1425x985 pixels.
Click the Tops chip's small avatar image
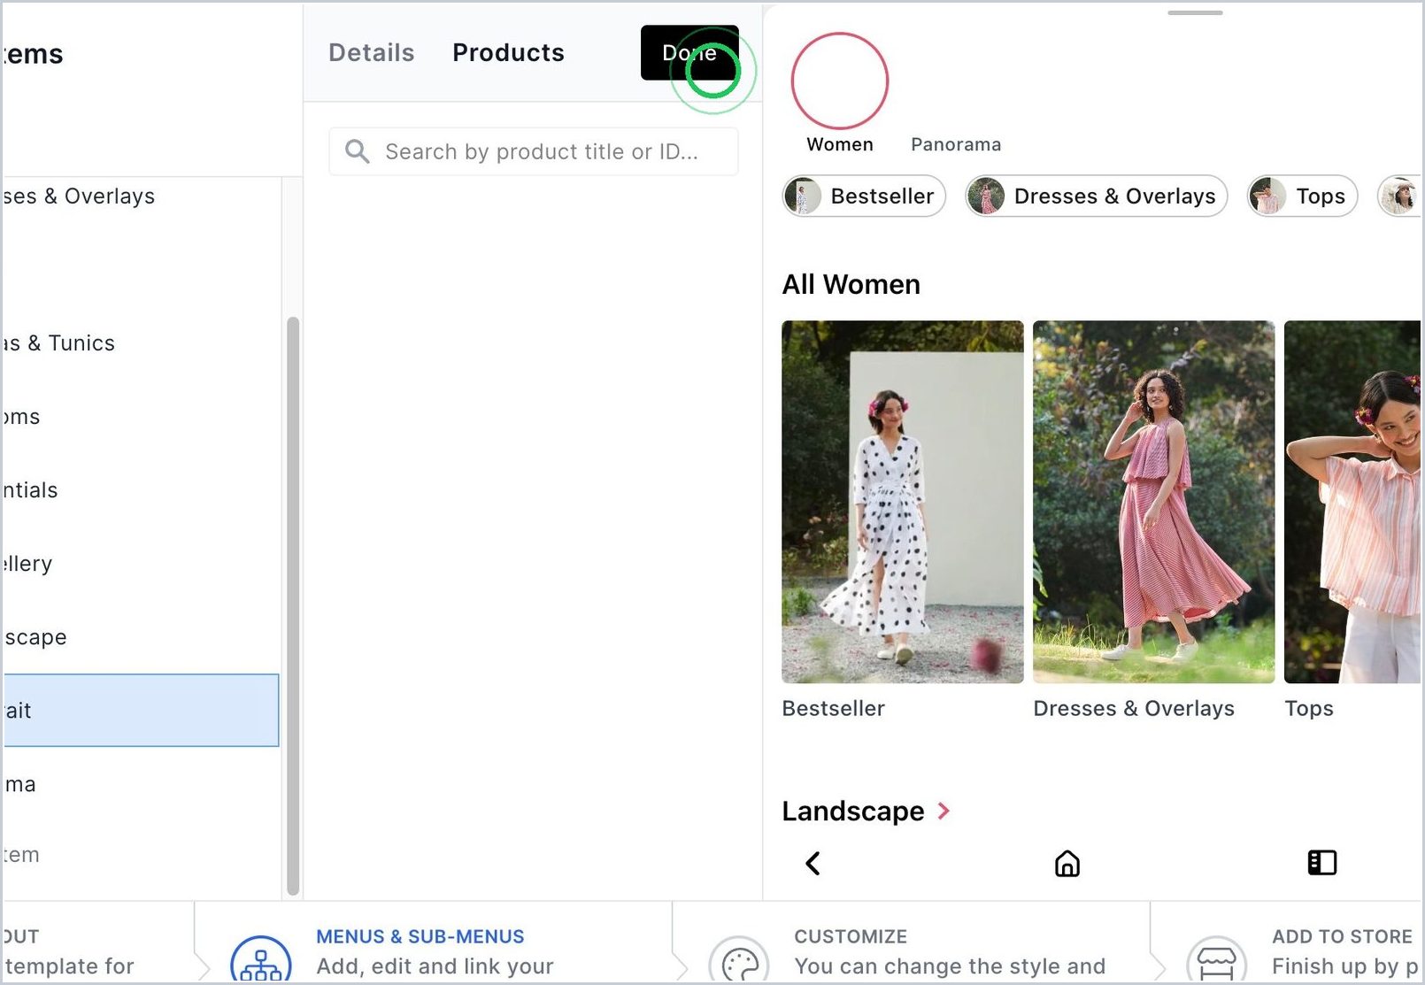1267,196
